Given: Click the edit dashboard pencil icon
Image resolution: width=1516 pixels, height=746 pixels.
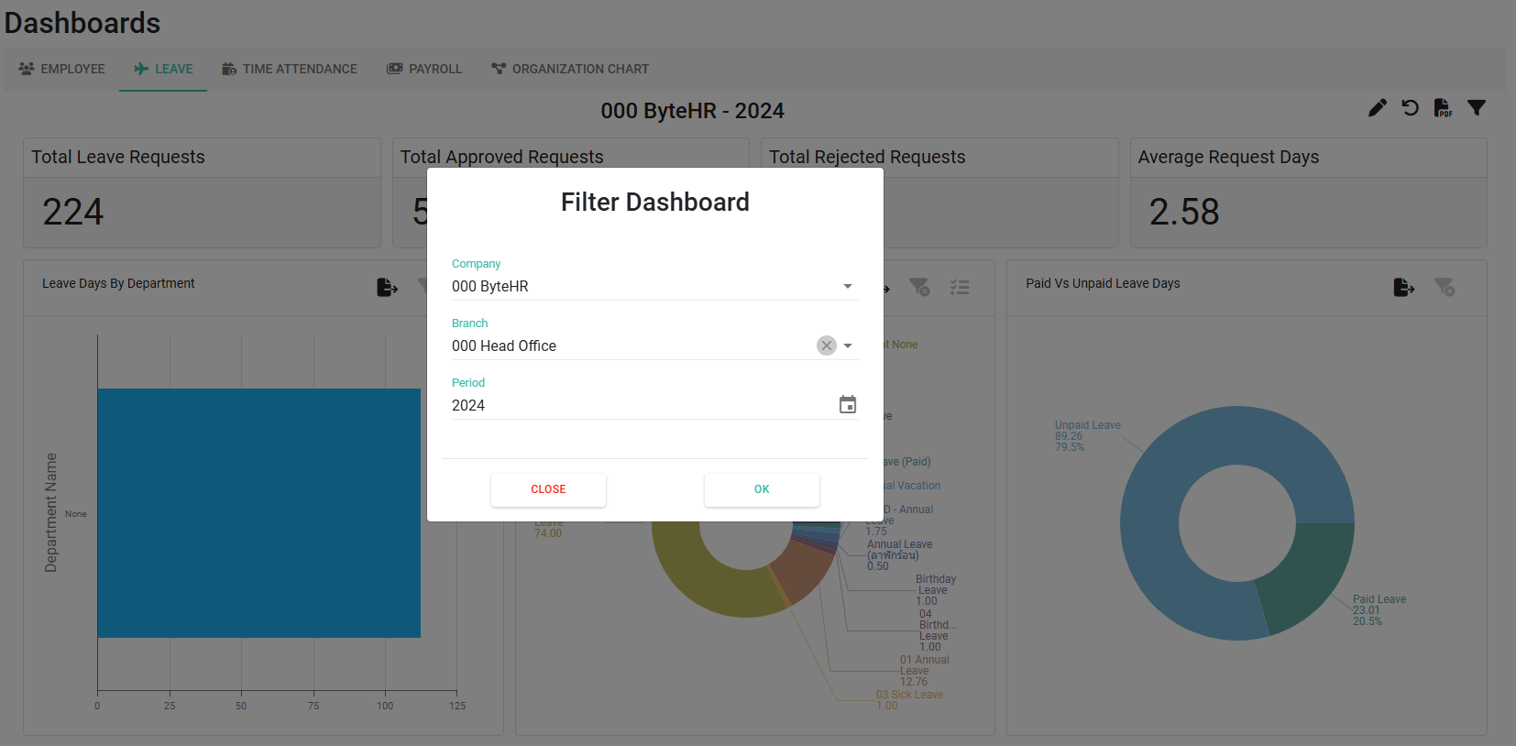Looking at the screenshot, I should tap(1377, 108).
